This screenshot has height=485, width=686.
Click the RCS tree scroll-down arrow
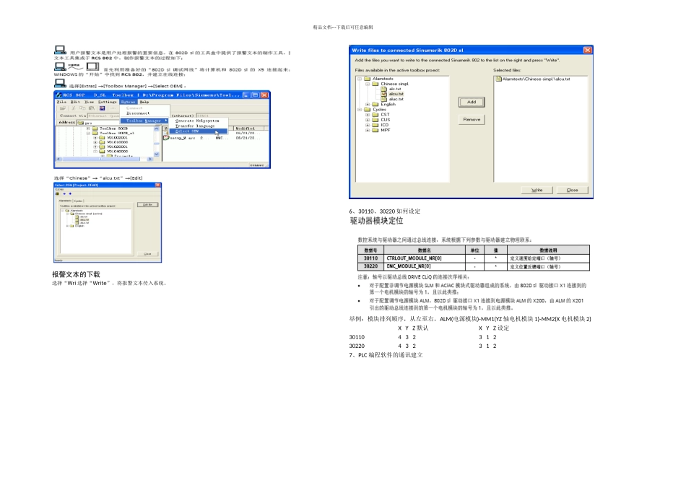157,154
